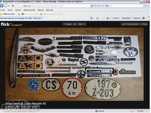
Task: Click the Refresh page icon
Action: point(99,6)
